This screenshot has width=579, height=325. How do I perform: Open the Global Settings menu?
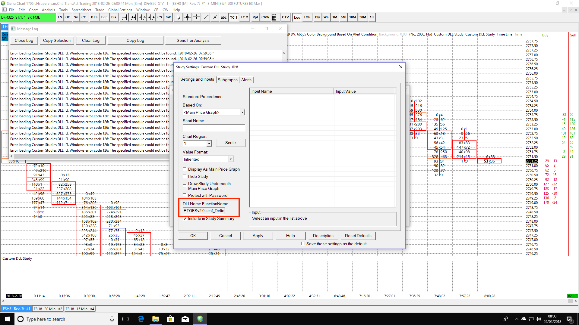[120, 10]
